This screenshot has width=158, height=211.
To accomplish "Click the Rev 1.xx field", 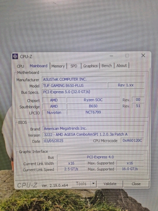I will (126, 85).
